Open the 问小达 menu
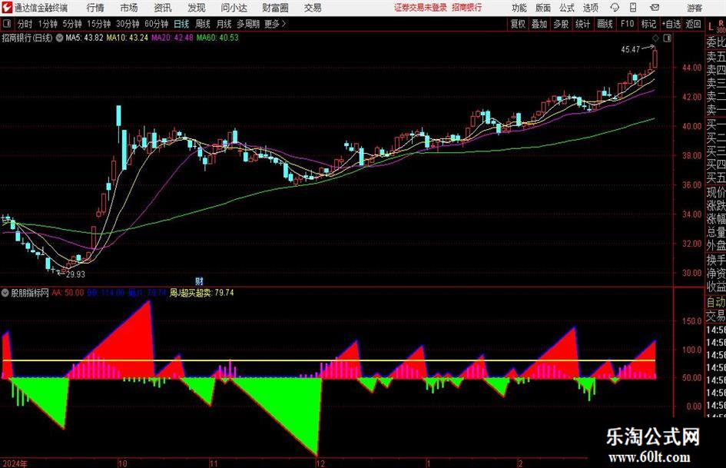This screenshot has height=468, width=726. 234,8
